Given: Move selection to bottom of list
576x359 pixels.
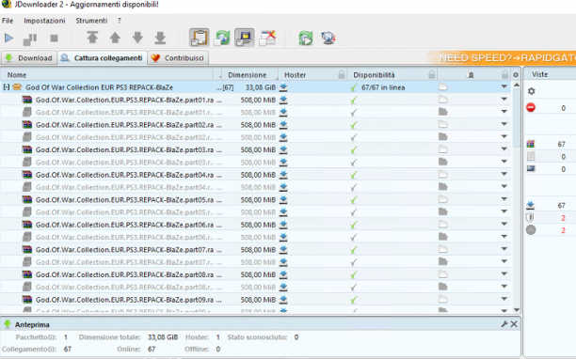Looking at the screenshot, I should pyautogui.click(x=160, y=38).
